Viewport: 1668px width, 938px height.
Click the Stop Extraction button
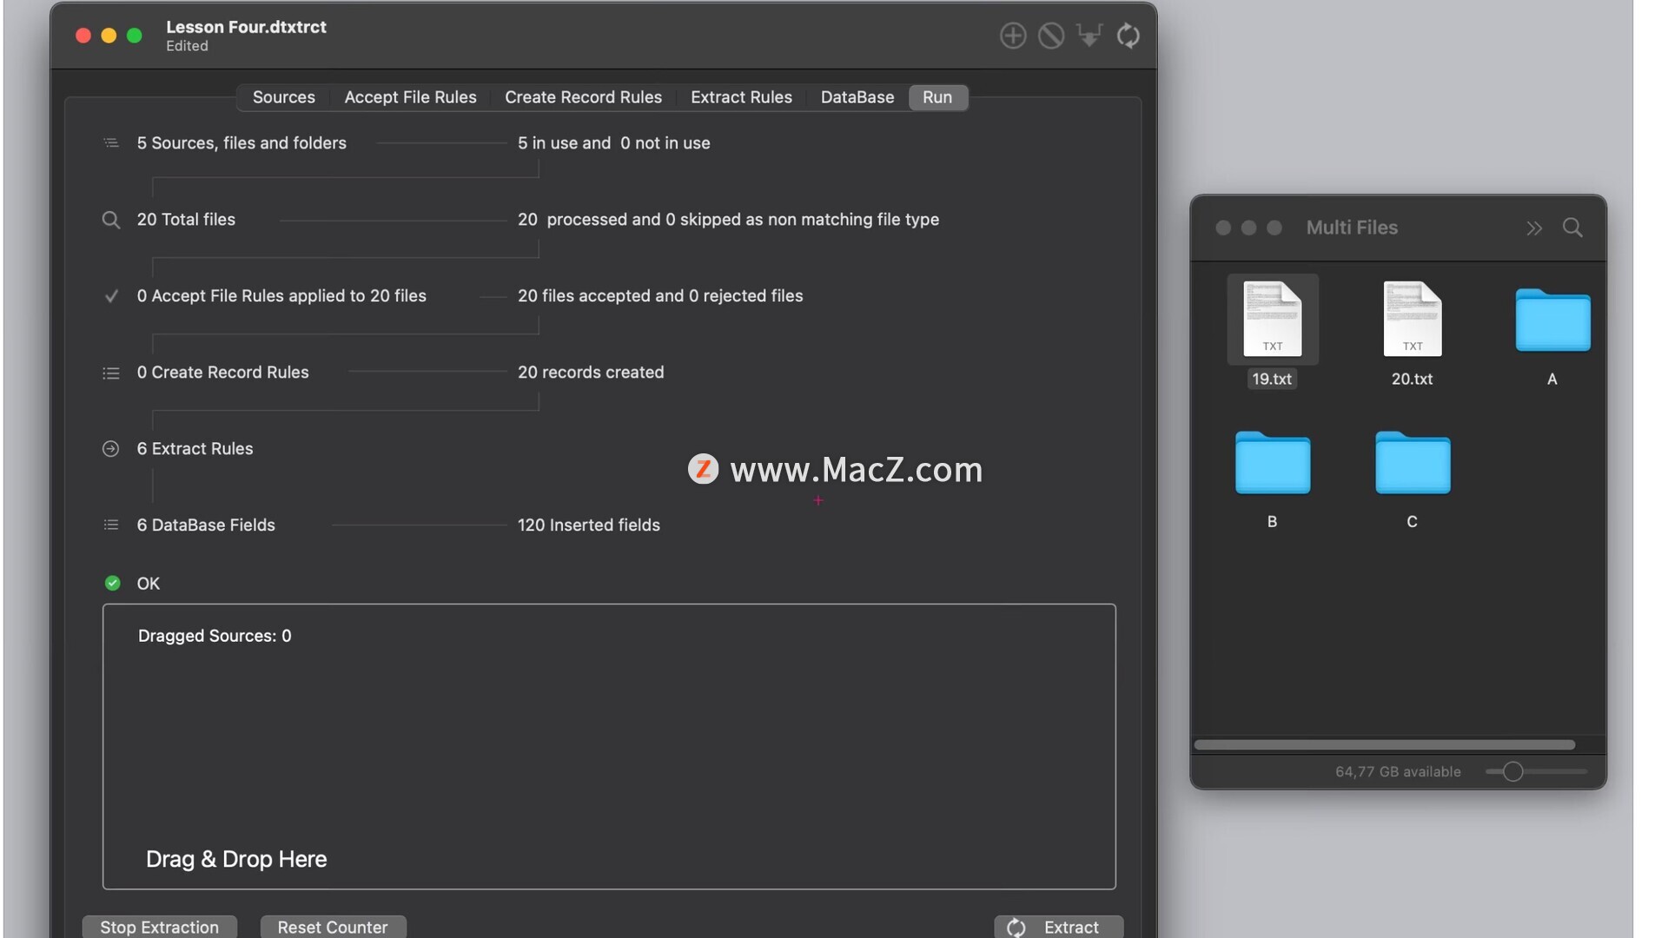[x=160, y=927]
